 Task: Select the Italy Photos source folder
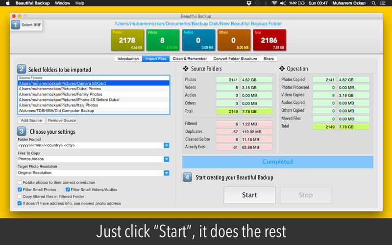point(94,105)
